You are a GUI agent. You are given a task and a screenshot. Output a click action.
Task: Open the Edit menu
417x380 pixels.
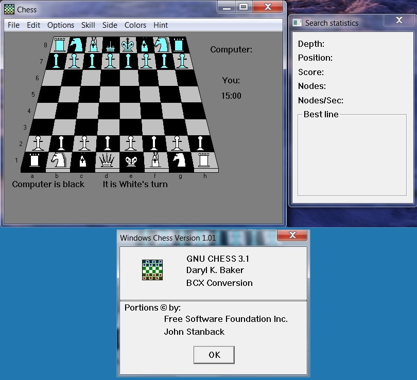pos(33,25)
